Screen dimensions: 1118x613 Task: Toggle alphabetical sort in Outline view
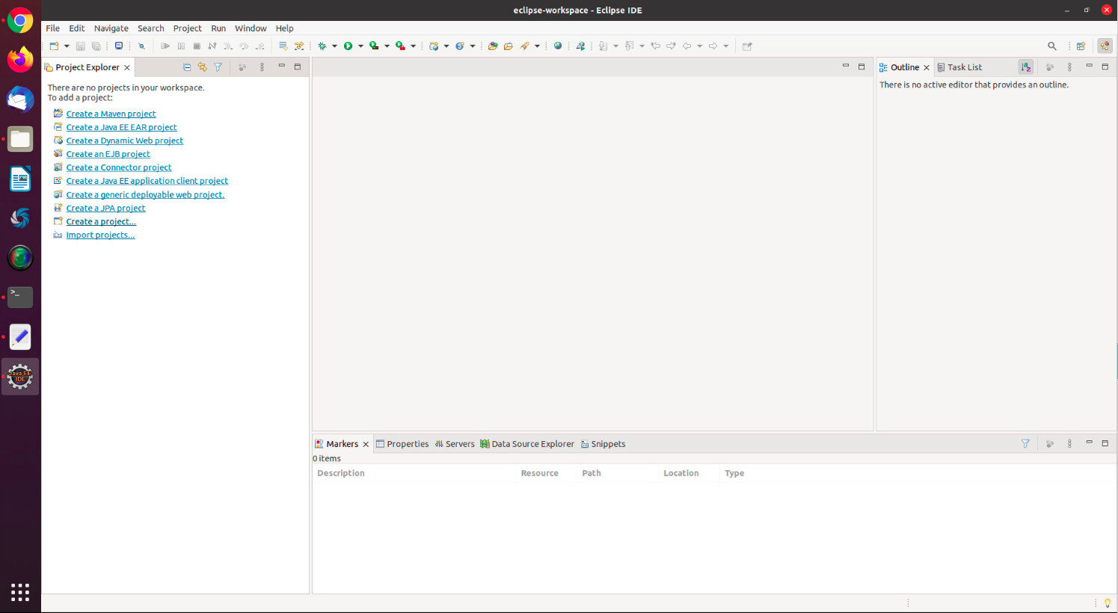pos(1025,67)
